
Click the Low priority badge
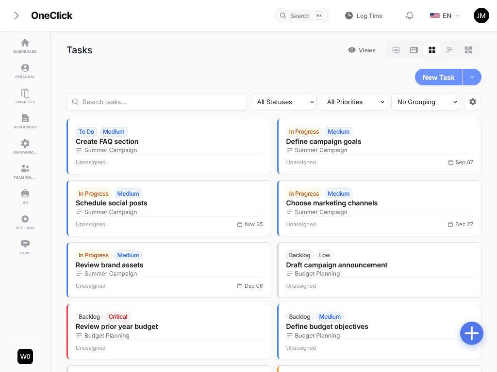(325, 255)
